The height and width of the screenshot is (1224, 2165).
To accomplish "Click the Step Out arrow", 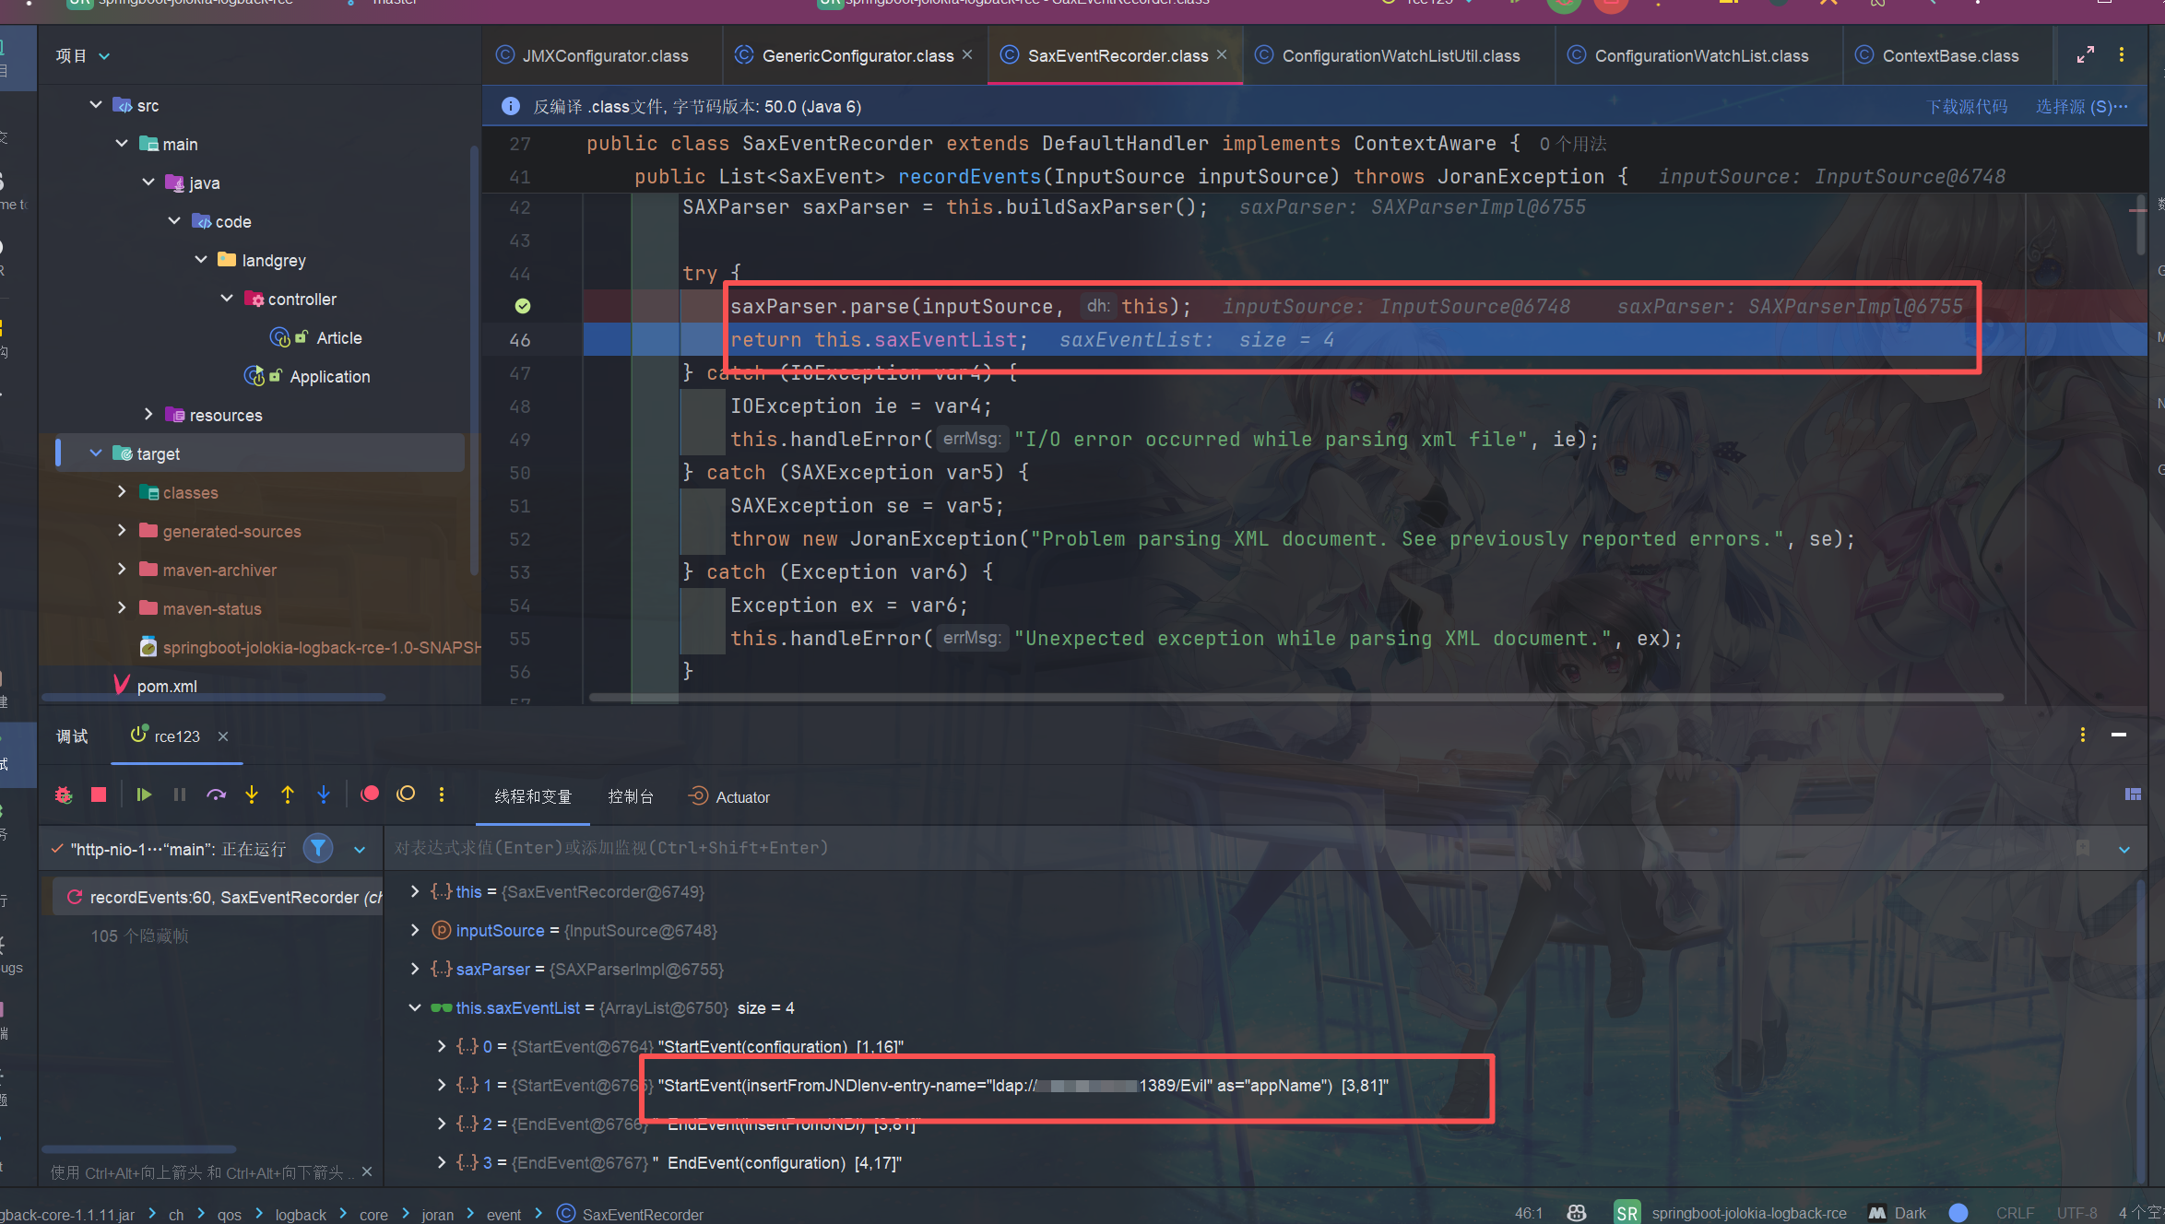I will pos(288,794).
